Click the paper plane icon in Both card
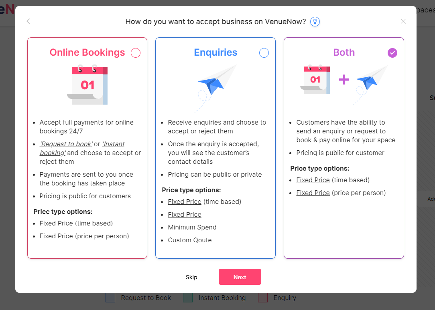This screenshot has width=435, height=310. [370, 81]
